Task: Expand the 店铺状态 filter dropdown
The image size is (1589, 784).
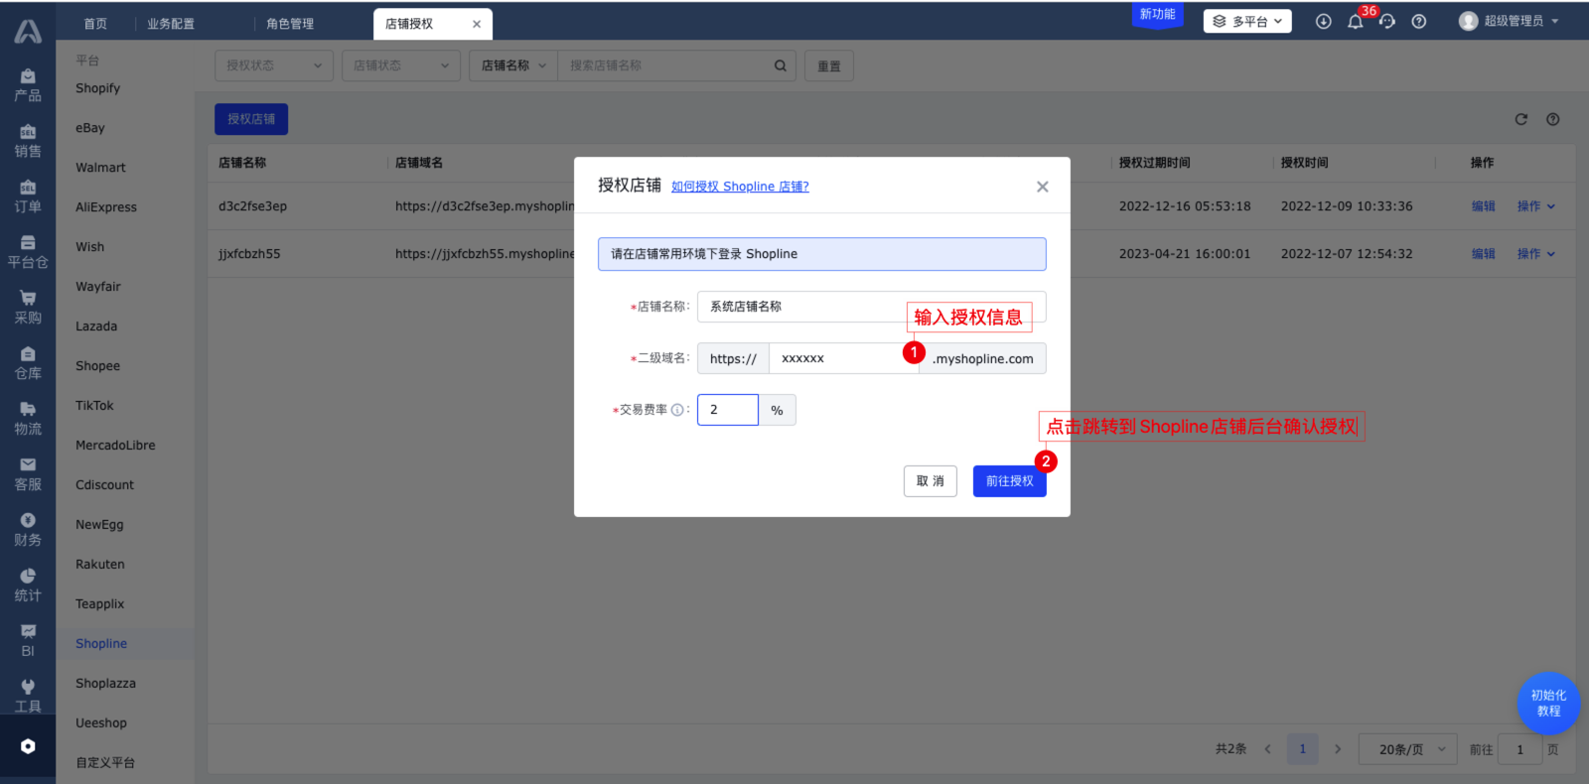Action: [x=401, y=65]
